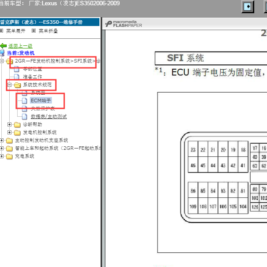The width and height of the screenshot is (267, 267).
Task: Click terminal 46 in connector diagram
Action: 193,165
